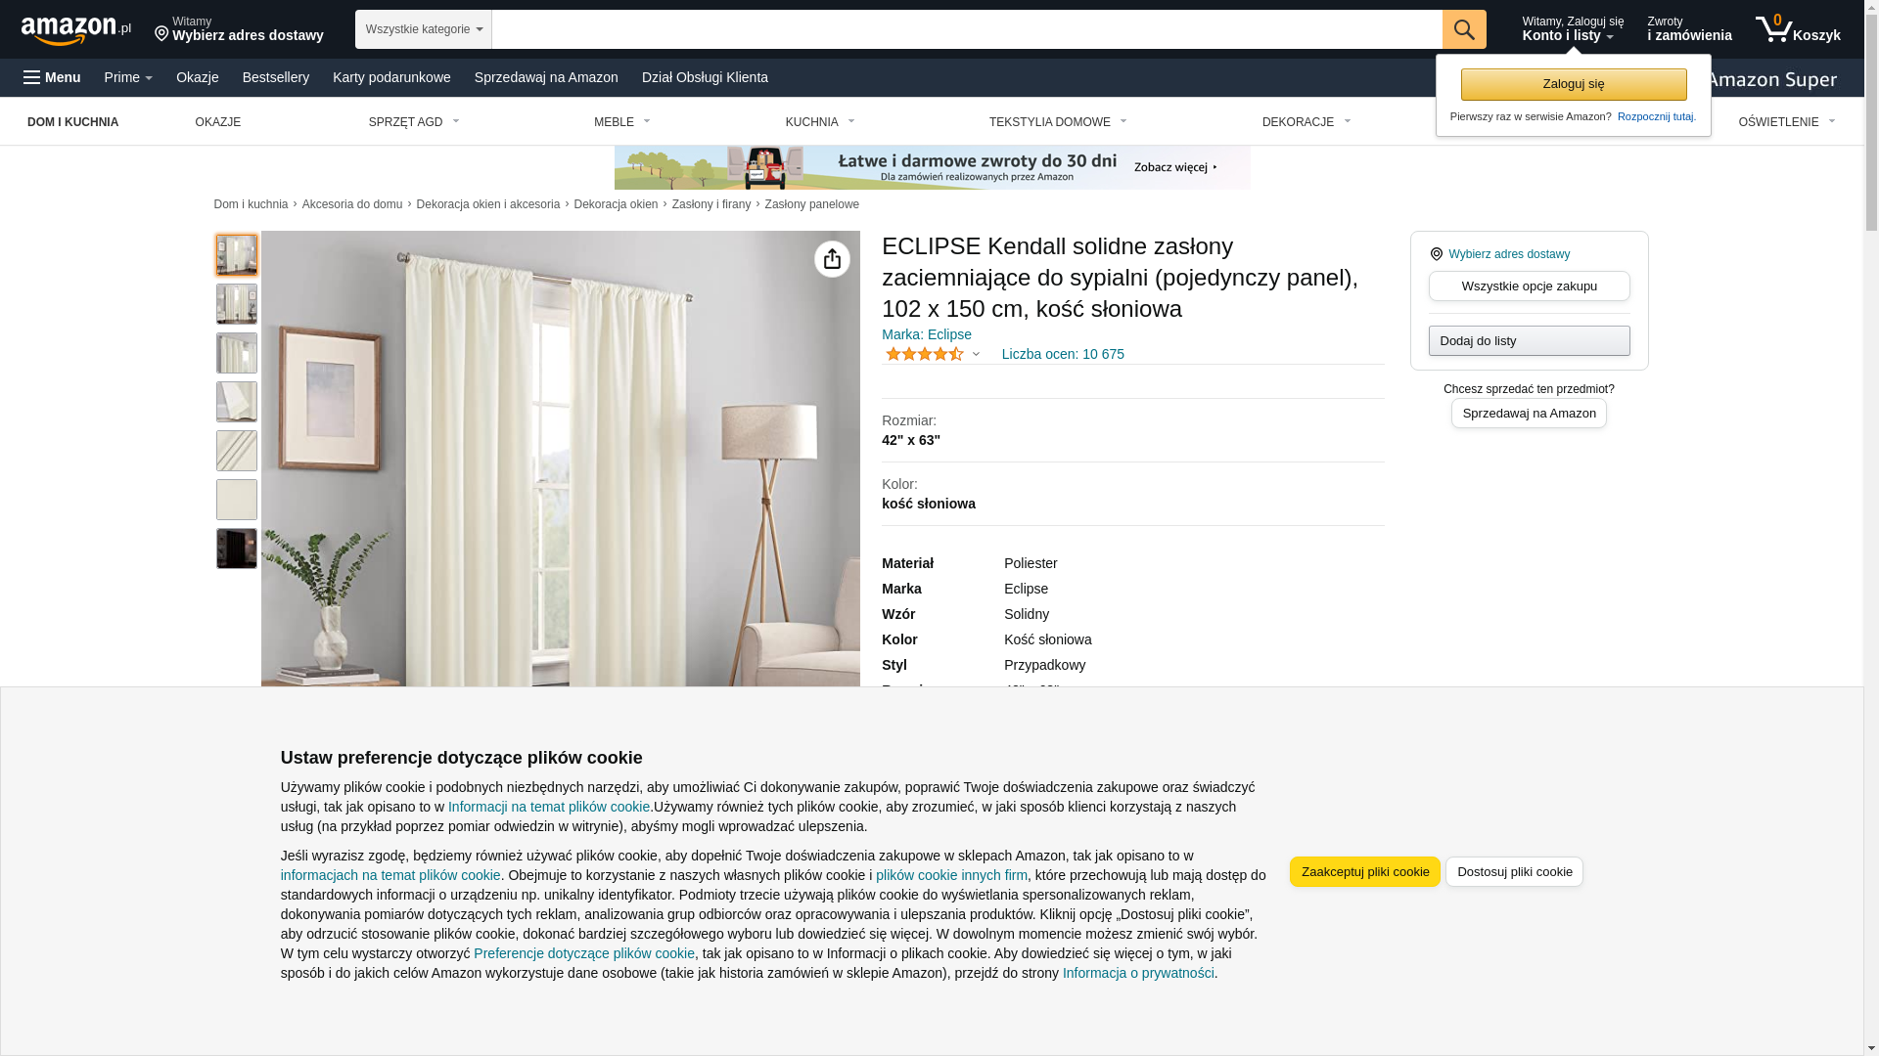
Task: Click Zaakceptuj pliki cookie button
Action: [1365, 872]
